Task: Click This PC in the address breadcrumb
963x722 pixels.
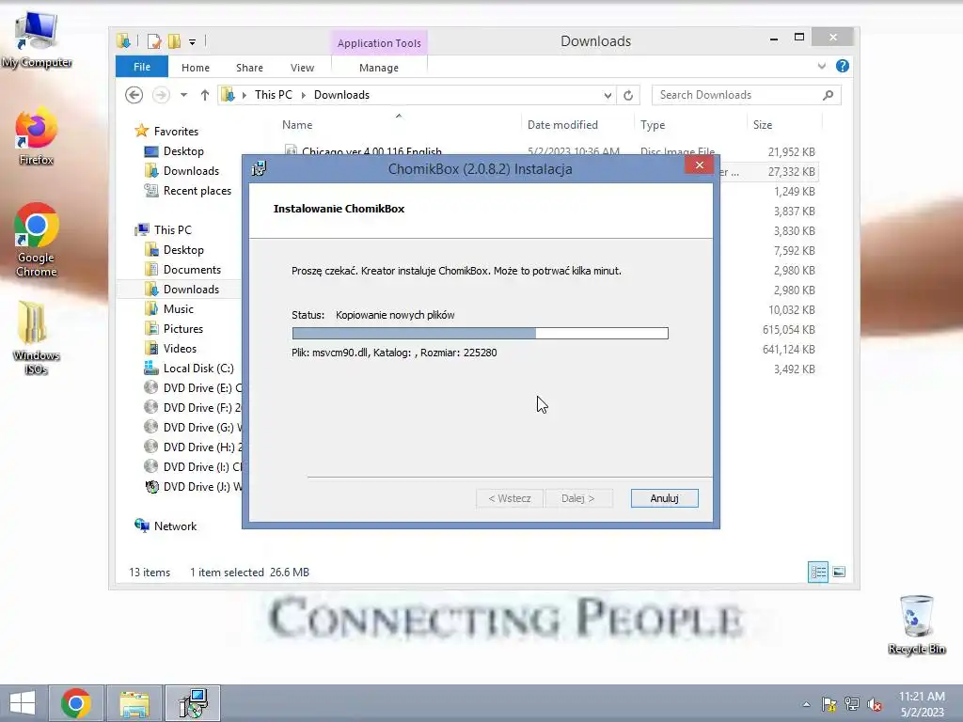Action: pos(274,95)
